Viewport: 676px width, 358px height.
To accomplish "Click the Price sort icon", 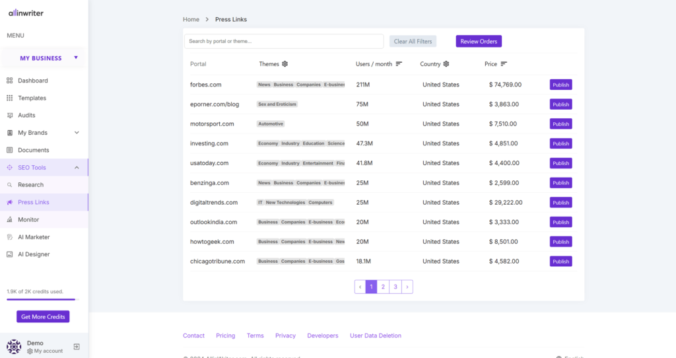I will (504, 64).
